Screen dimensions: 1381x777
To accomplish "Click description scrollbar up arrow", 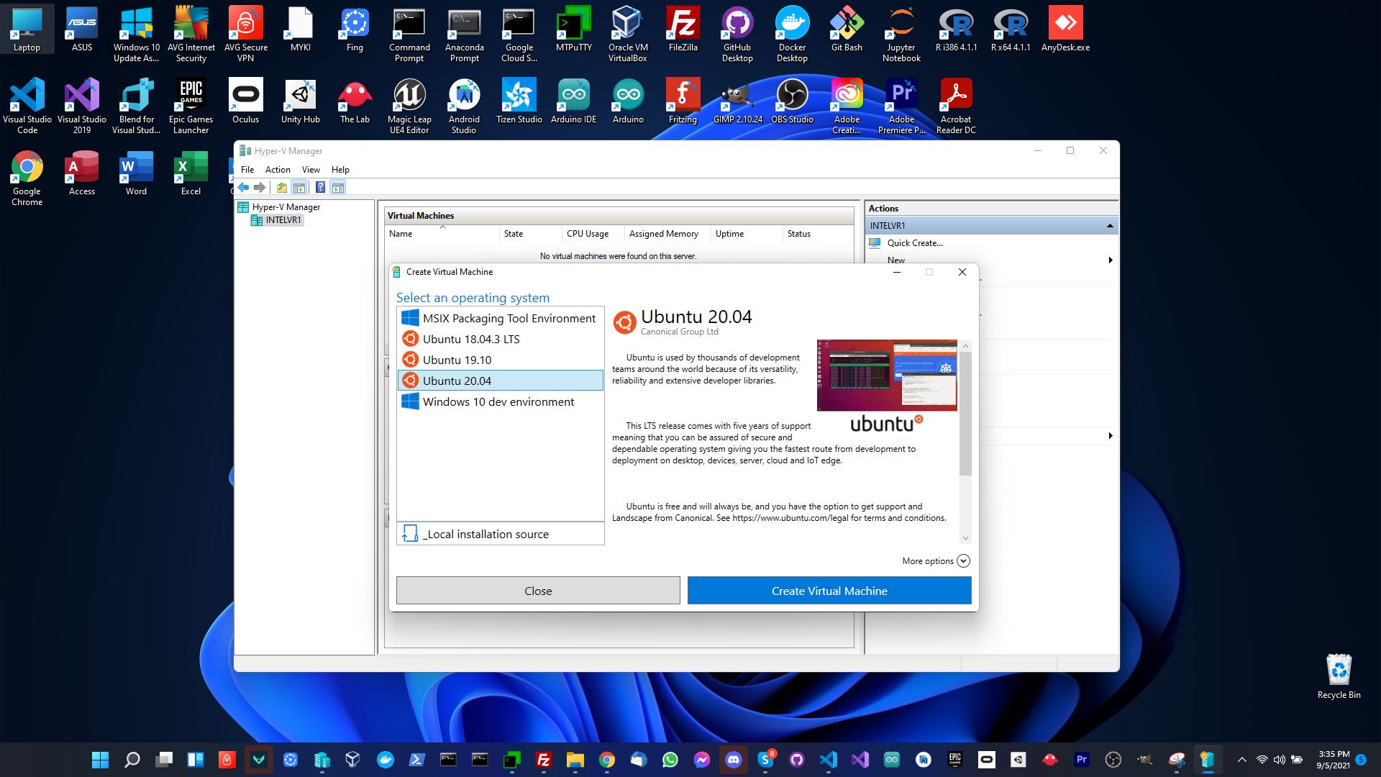I will click(965, 346).
